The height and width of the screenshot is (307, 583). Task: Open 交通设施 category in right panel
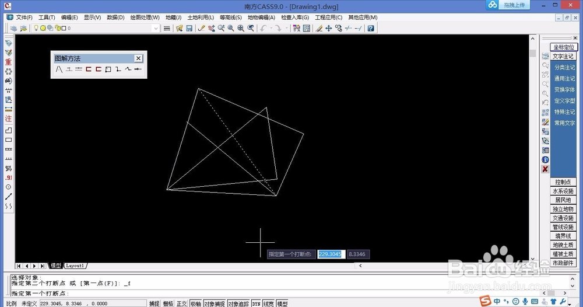click(x=563, y=218)
